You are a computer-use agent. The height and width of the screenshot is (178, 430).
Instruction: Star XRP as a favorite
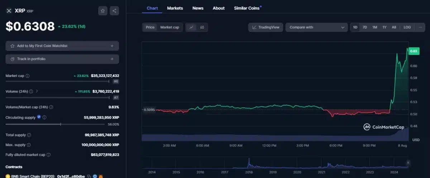(x=103, y=11)
